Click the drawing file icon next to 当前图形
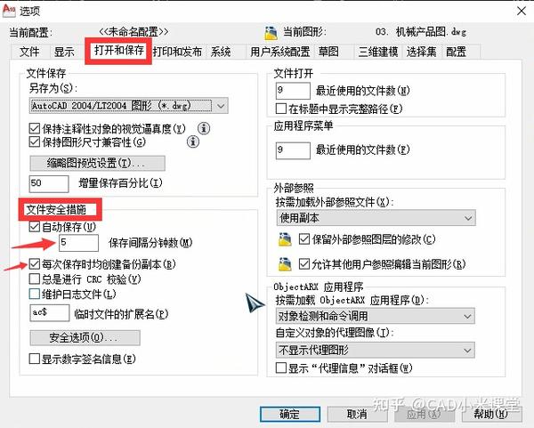This screenshot has width=534, height=428. (x=271, y=33)
